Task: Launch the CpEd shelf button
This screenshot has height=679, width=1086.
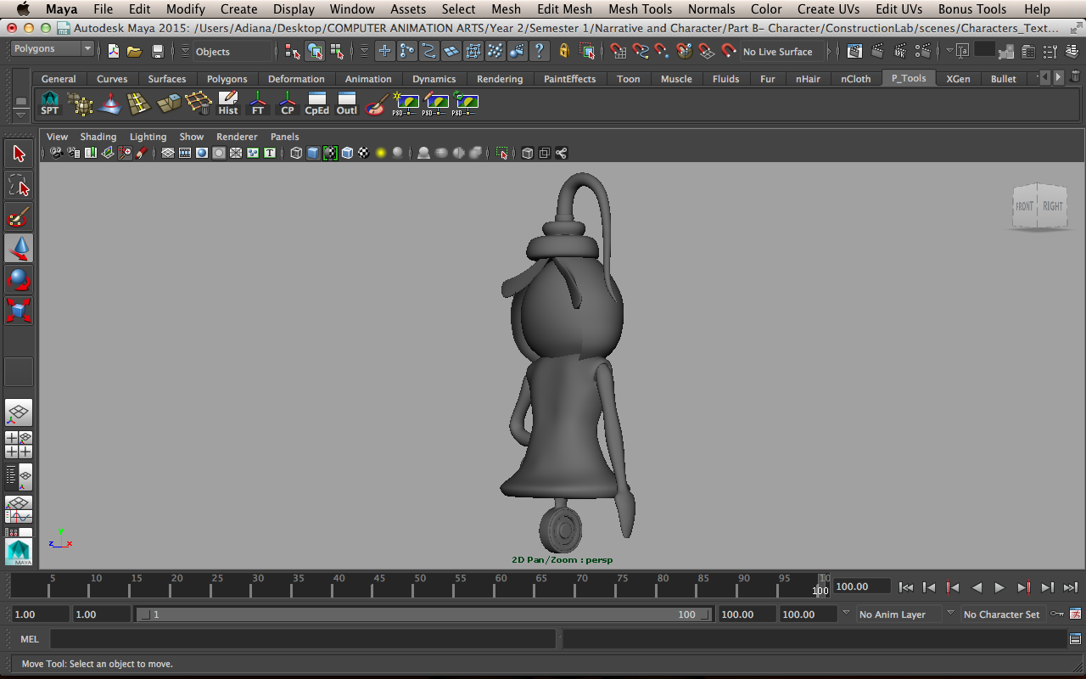Action: [316, 104]
